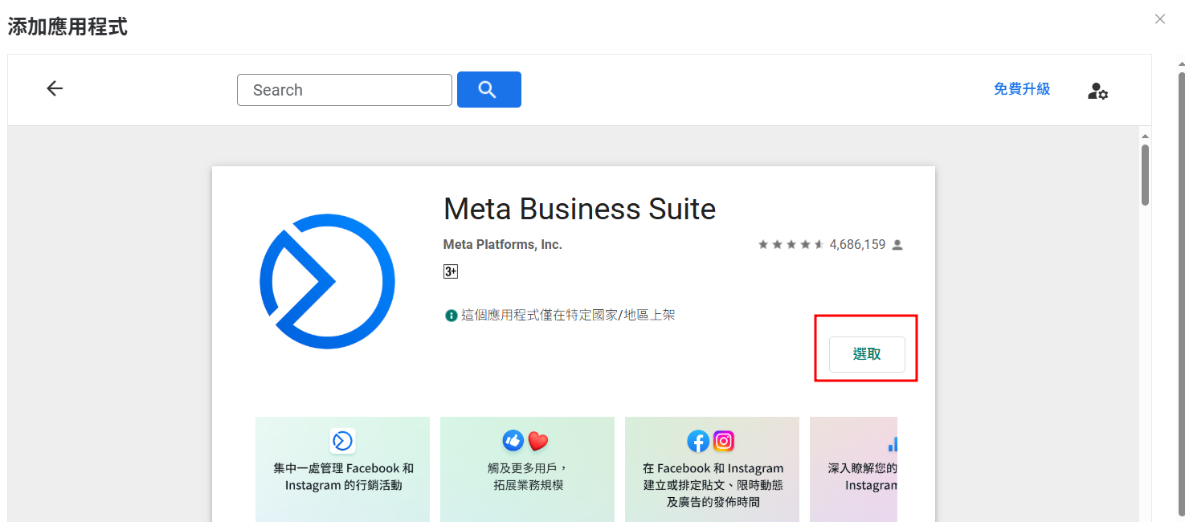This screenshot has width=1185, height=522.
Task: Click the 添加應用程式 dialog heading
Action: coord(67,27)
